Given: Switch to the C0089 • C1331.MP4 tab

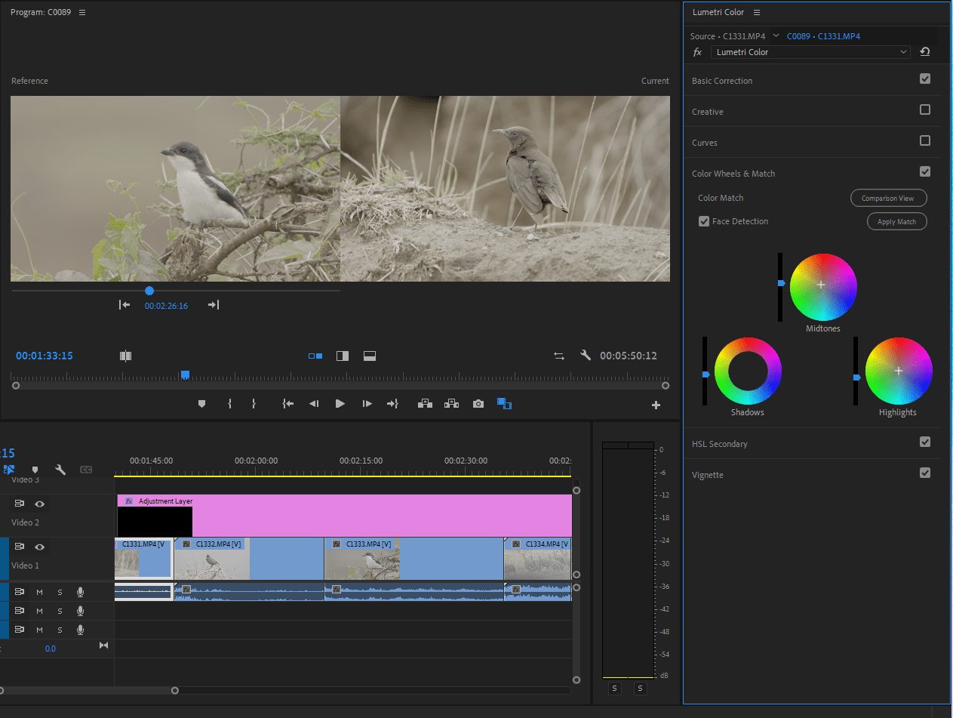Looking at the screenshot, I should pos(823,36).
